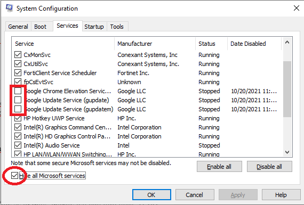Viewport: 304px width, 205px height.
Task: Confirm with the OK button
Action: pos(151,195)
